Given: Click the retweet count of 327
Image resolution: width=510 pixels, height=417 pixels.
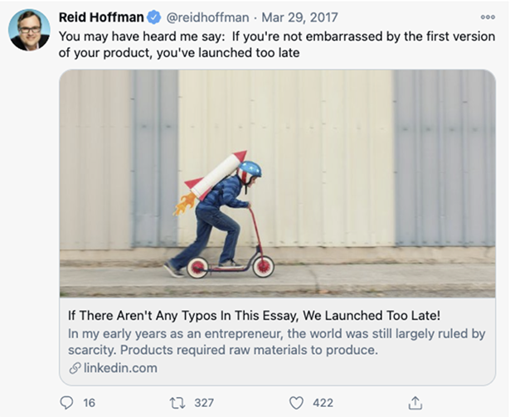Looking at the screenshot, I should [x=204, y=403].
